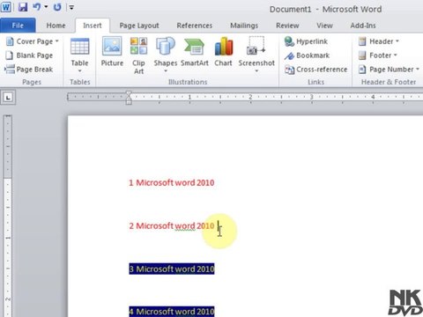Insert a Blank Page
This screenshot has height=317, width=423.
pyautogui.click(x=29, y=55)
